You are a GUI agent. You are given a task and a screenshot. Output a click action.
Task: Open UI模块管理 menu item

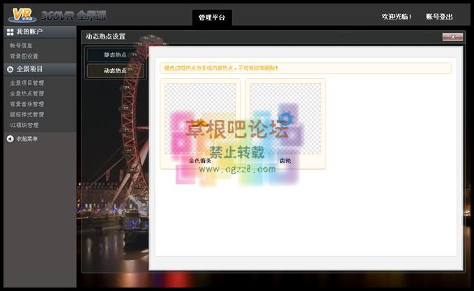[24, 125]
